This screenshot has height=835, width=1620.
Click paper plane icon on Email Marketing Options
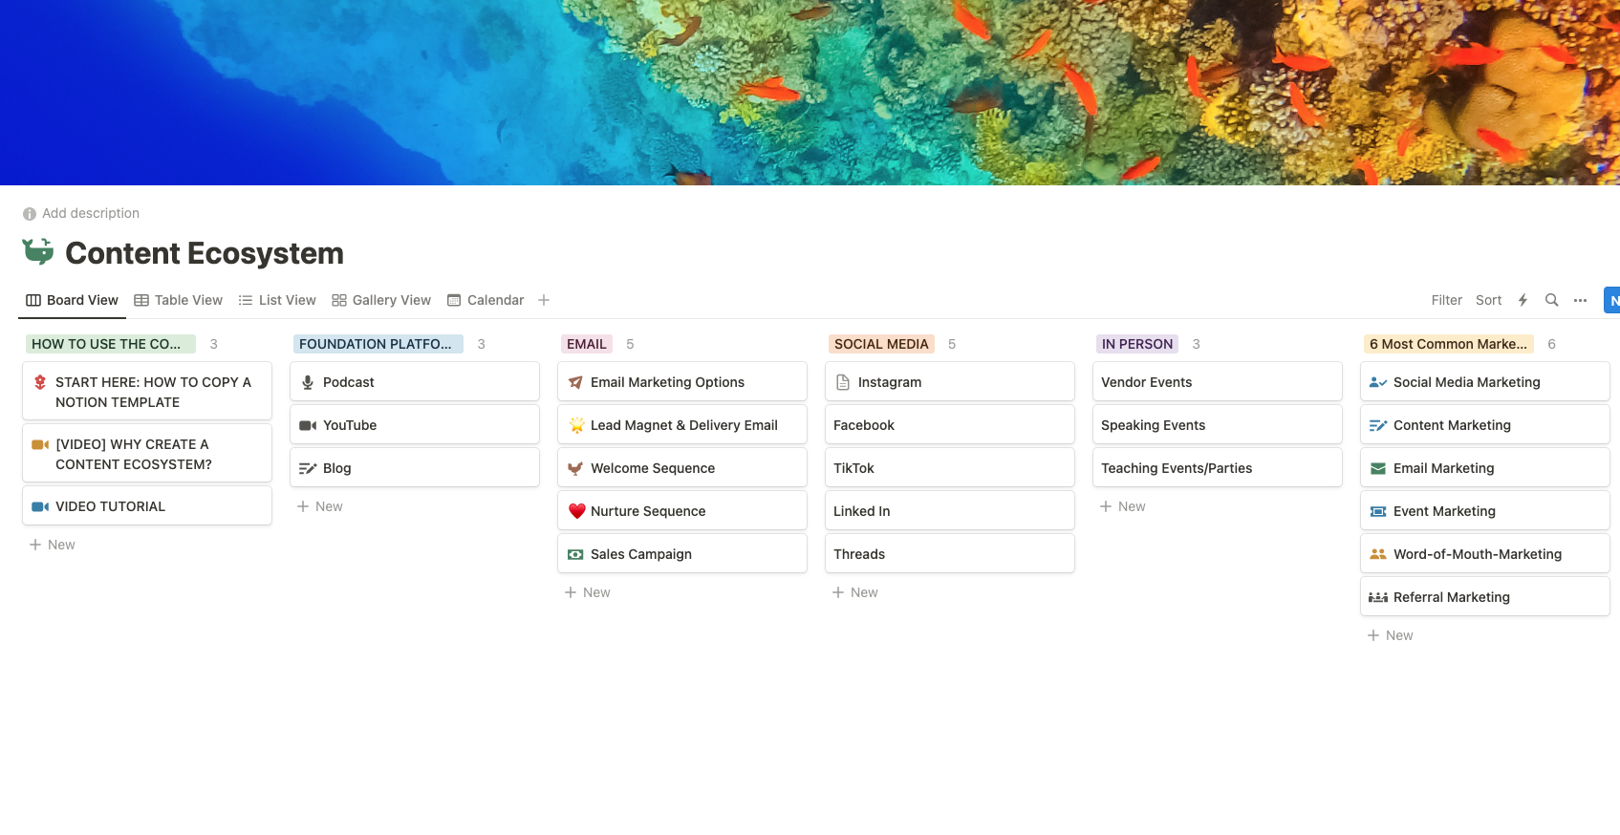(575, 382)
